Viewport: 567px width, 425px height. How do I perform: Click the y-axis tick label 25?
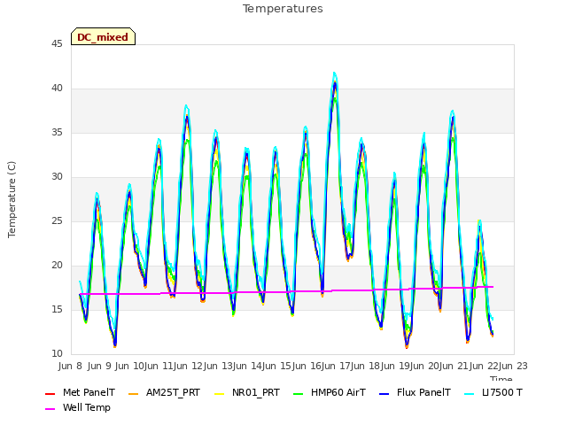pyautogui.click(x=57, y=221)
